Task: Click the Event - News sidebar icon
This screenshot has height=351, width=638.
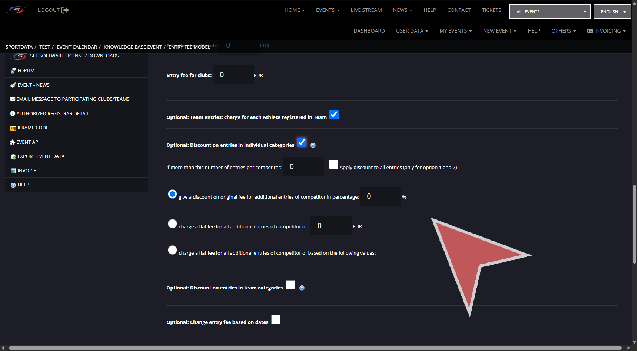Action: click(x=13, y=85)
